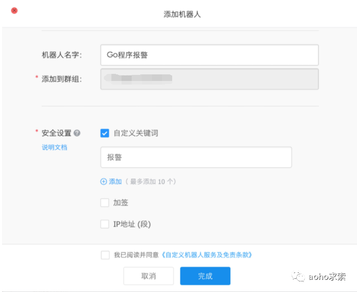Click the 机器人名字 label

(x=62, y=55)
